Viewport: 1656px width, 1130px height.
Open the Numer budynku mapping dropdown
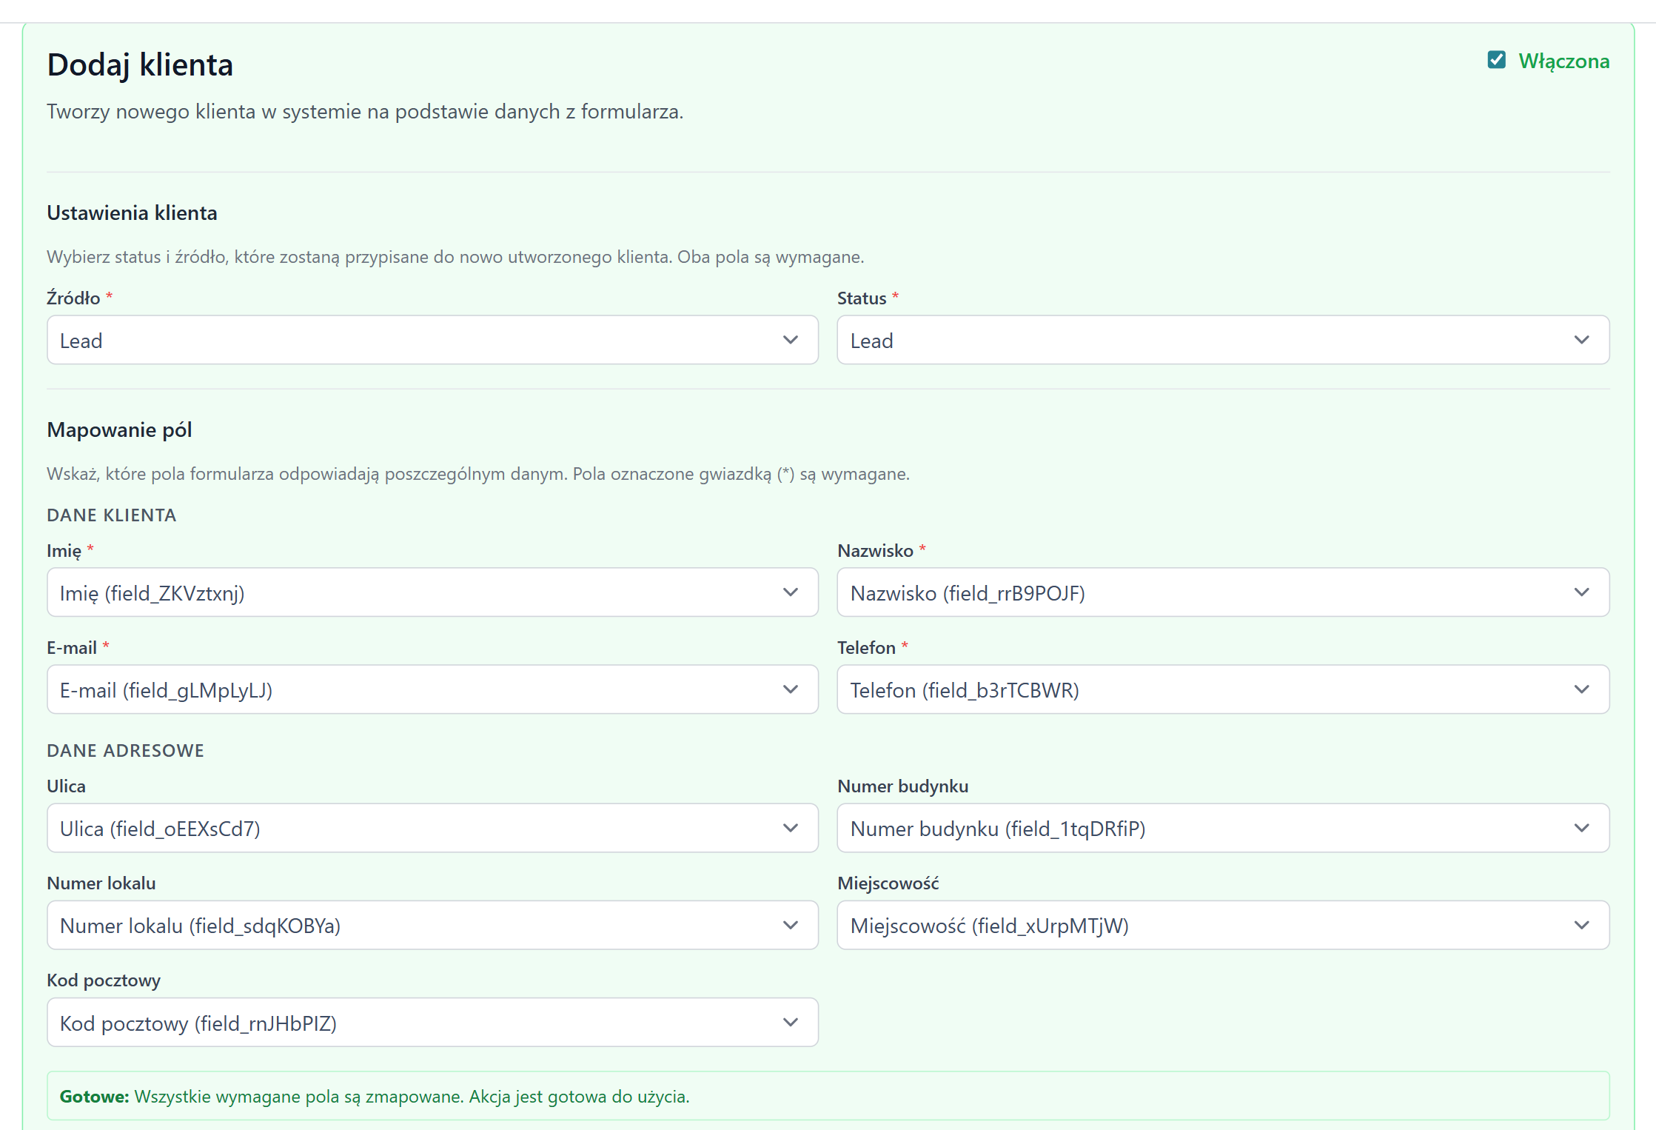tap(1222, 828)
